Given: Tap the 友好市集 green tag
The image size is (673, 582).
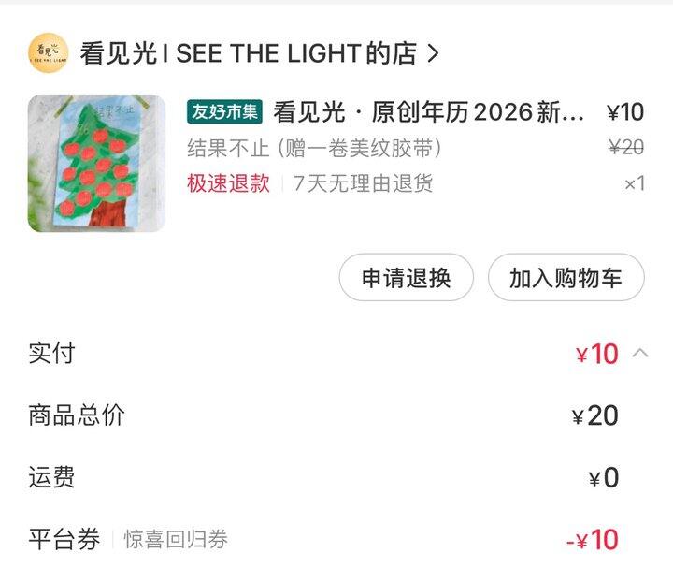Looking at the screenshot, I should [x=224, y=112].
